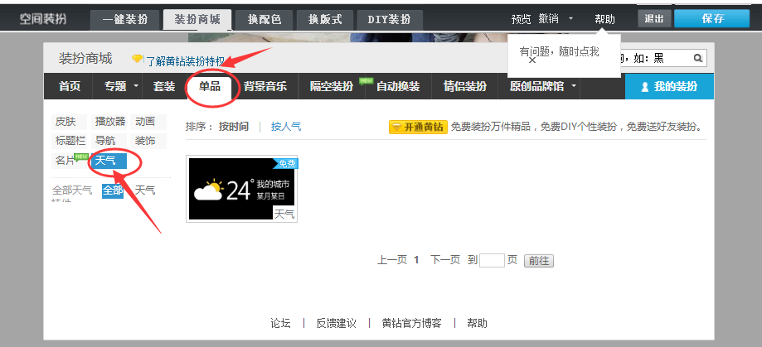Switch to the 装扮商城 tab
Viewport: 762px width, 347px height.
point(197,20)
